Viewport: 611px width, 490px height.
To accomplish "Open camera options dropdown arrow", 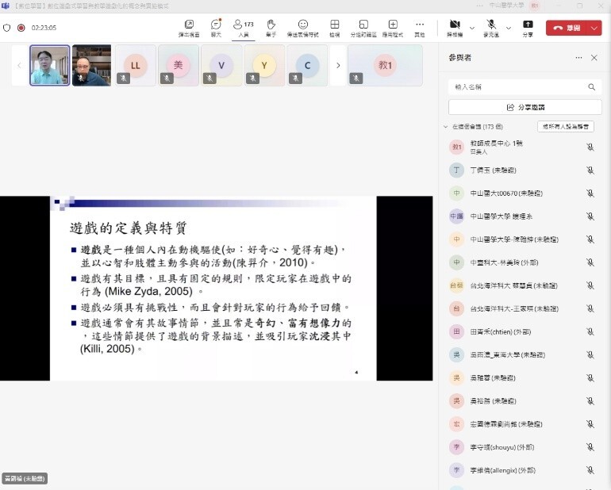I will pos(472,28).
